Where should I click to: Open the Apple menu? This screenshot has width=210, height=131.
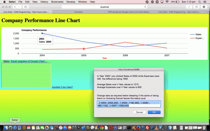(4, 2)
